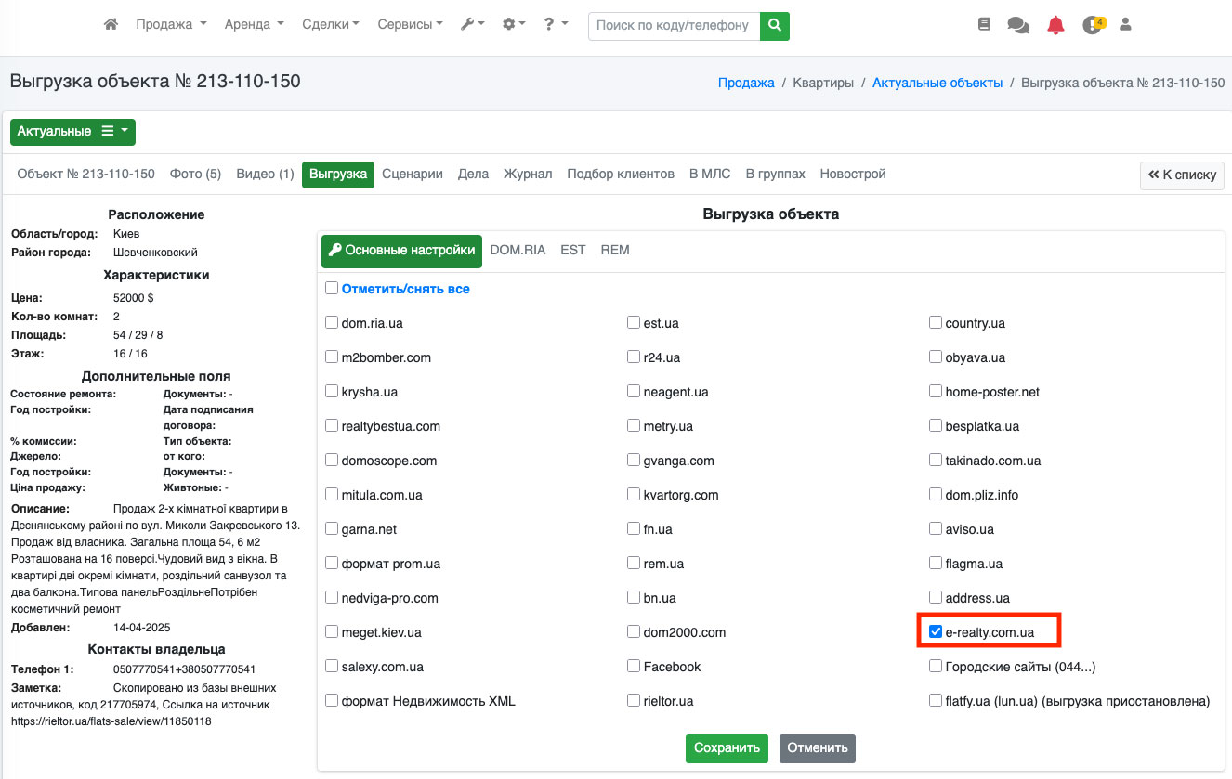Click the red notification bell

click(x=1055, y=26)
